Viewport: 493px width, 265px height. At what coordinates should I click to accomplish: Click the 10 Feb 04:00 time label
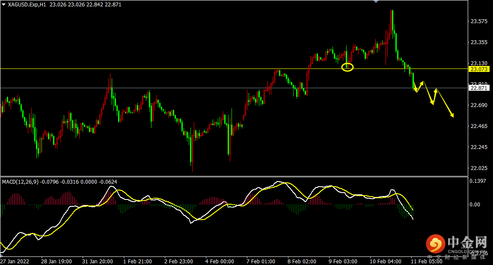coord(386,262)
